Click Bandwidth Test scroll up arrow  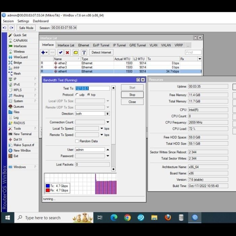pyautogui.click(x=113, y=88)
